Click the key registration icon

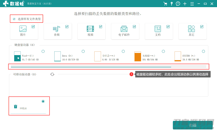(x=172, y=4)
